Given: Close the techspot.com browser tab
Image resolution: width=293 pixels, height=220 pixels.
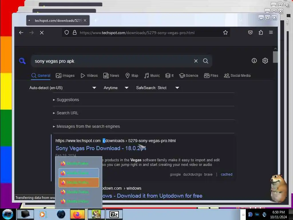Looking at the screenshot, I should [x=85, y=20].
